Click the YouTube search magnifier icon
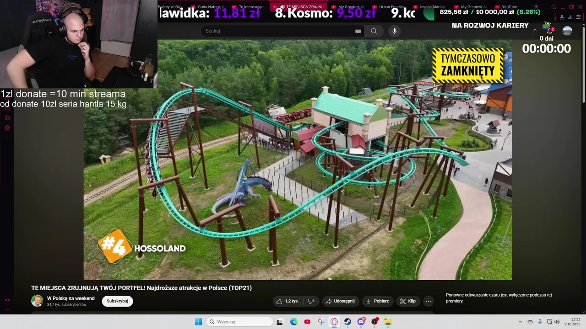The height and width of the screenshot is (329, 586). pyautogui.click(x=374, y=31)
